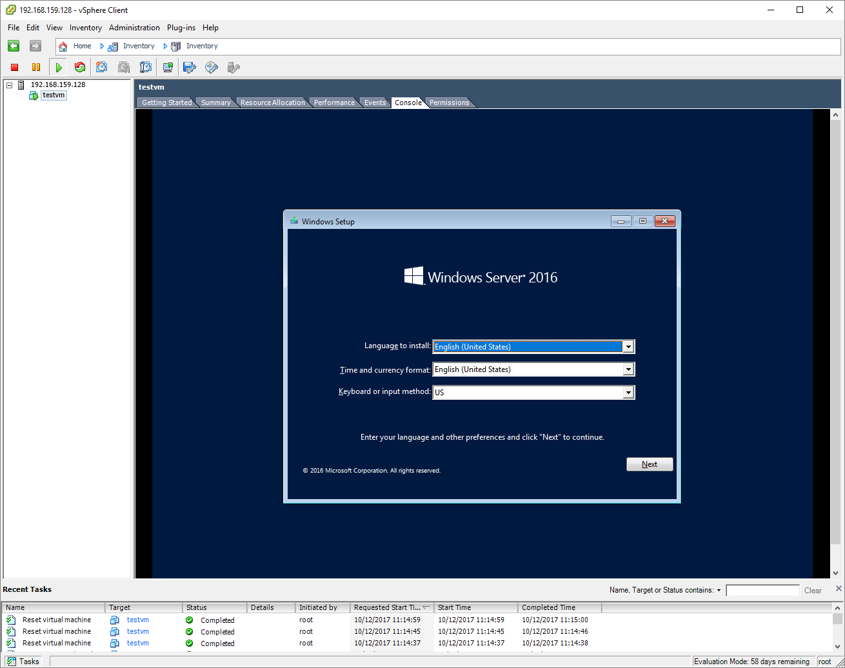Take a snapshot of the virtual machine
The width and height of the screenshot is (845, 668).
(102, 67)
